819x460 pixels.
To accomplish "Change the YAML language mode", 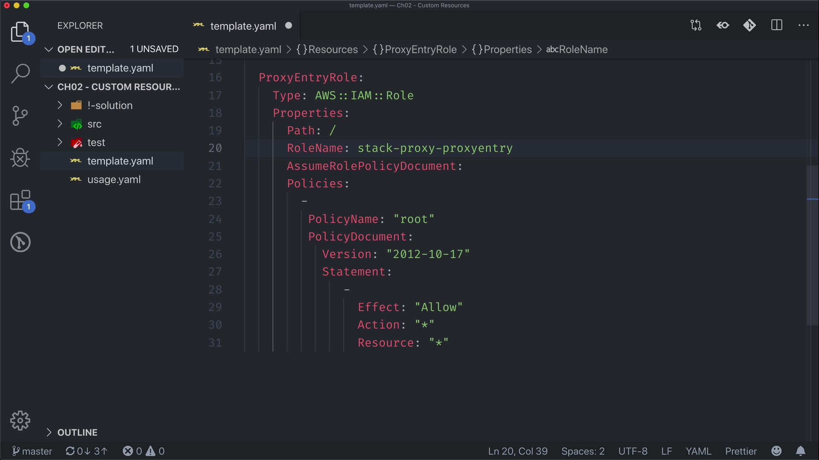I will (x=698, y=451).
